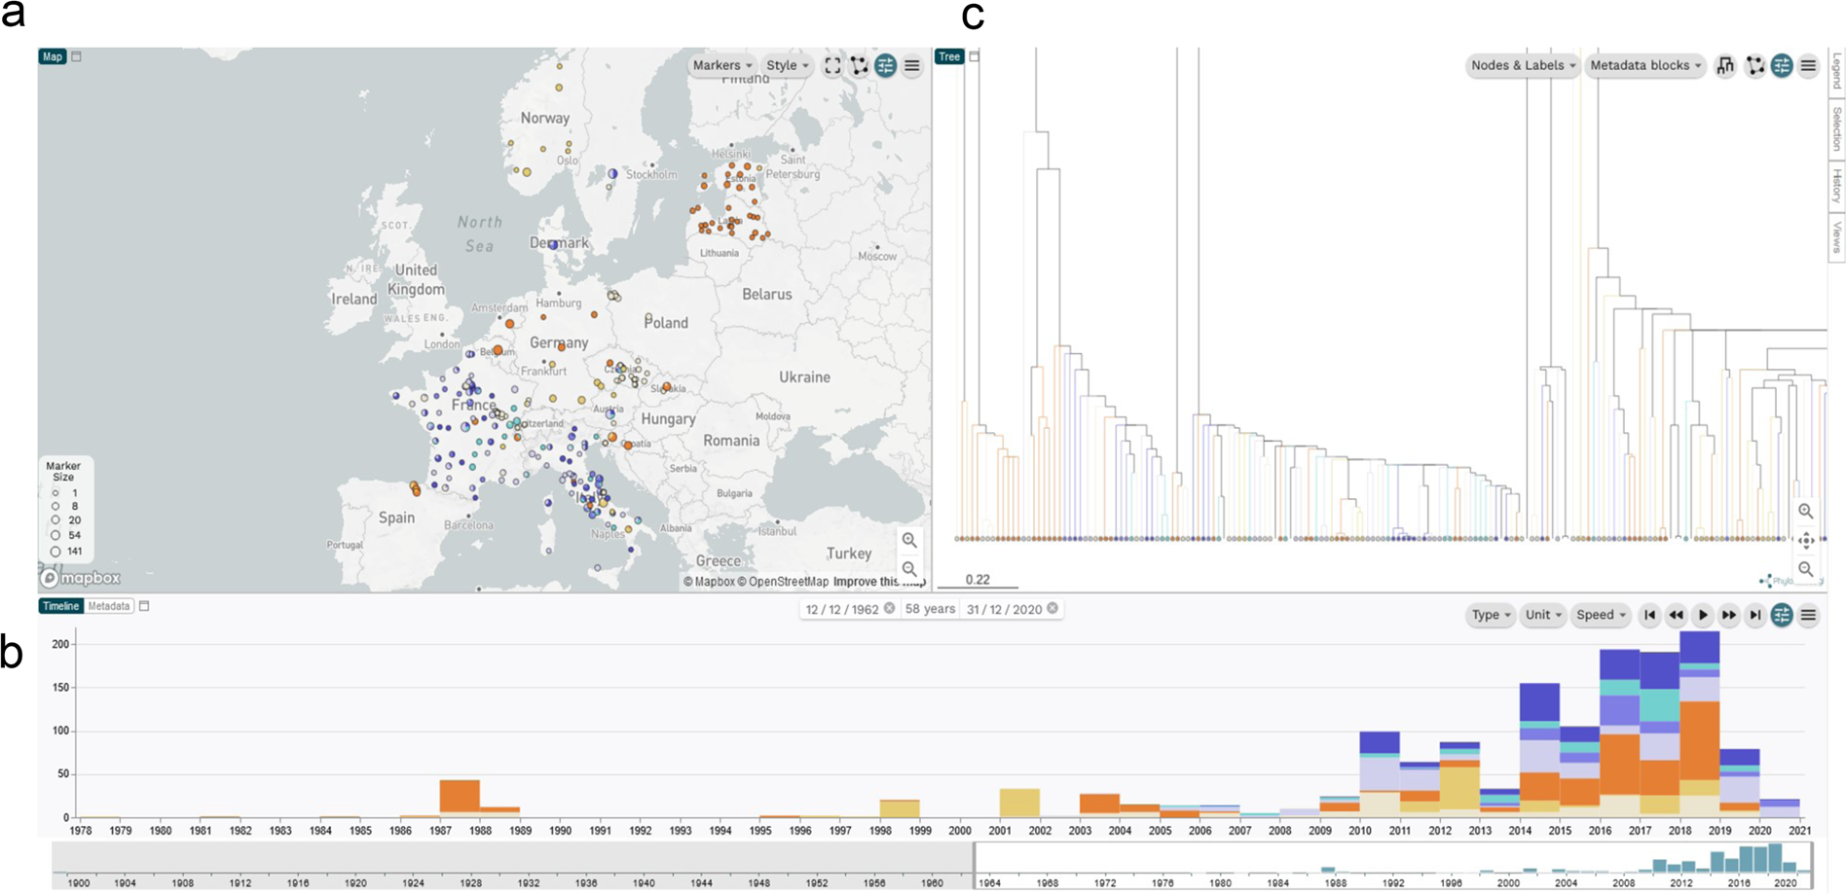Expand the Metadata blocks dropdown
This screenshot has height=894, width=1846.
[1644, 66]
